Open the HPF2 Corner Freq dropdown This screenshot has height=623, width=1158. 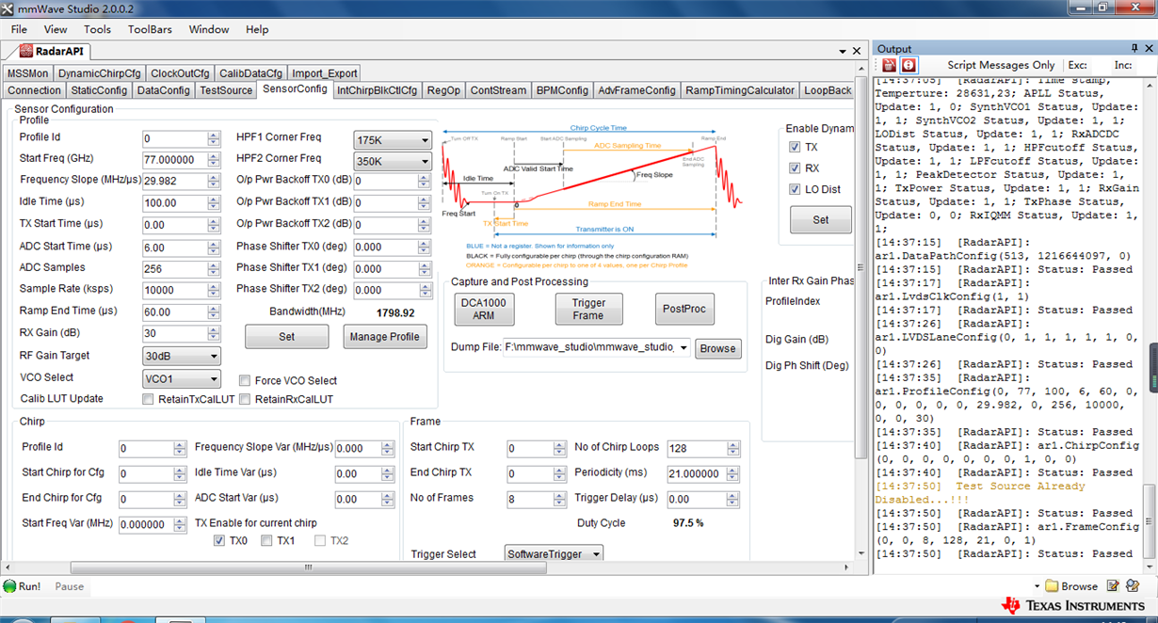[x=392, y=161]
